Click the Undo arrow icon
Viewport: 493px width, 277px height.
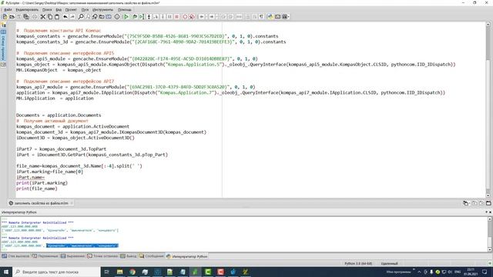click(x=65, y=17)
